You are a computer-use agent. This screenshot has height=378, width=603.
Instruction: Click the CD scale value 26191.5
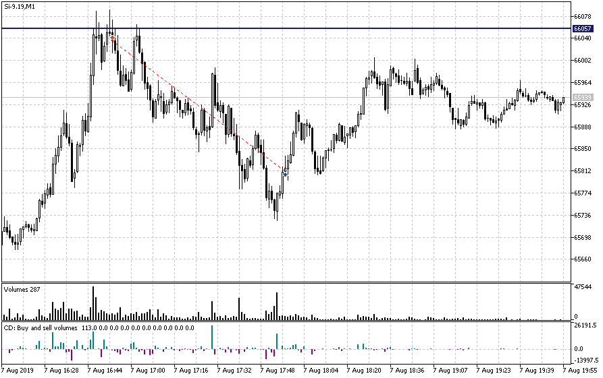[585, 325]
